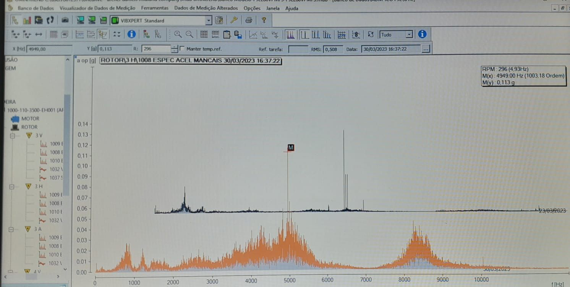Click the circular arrows refresh icon in top toolbar
Image resolution: width=570 pixels, height=287 pixels.
click(50, 20)
